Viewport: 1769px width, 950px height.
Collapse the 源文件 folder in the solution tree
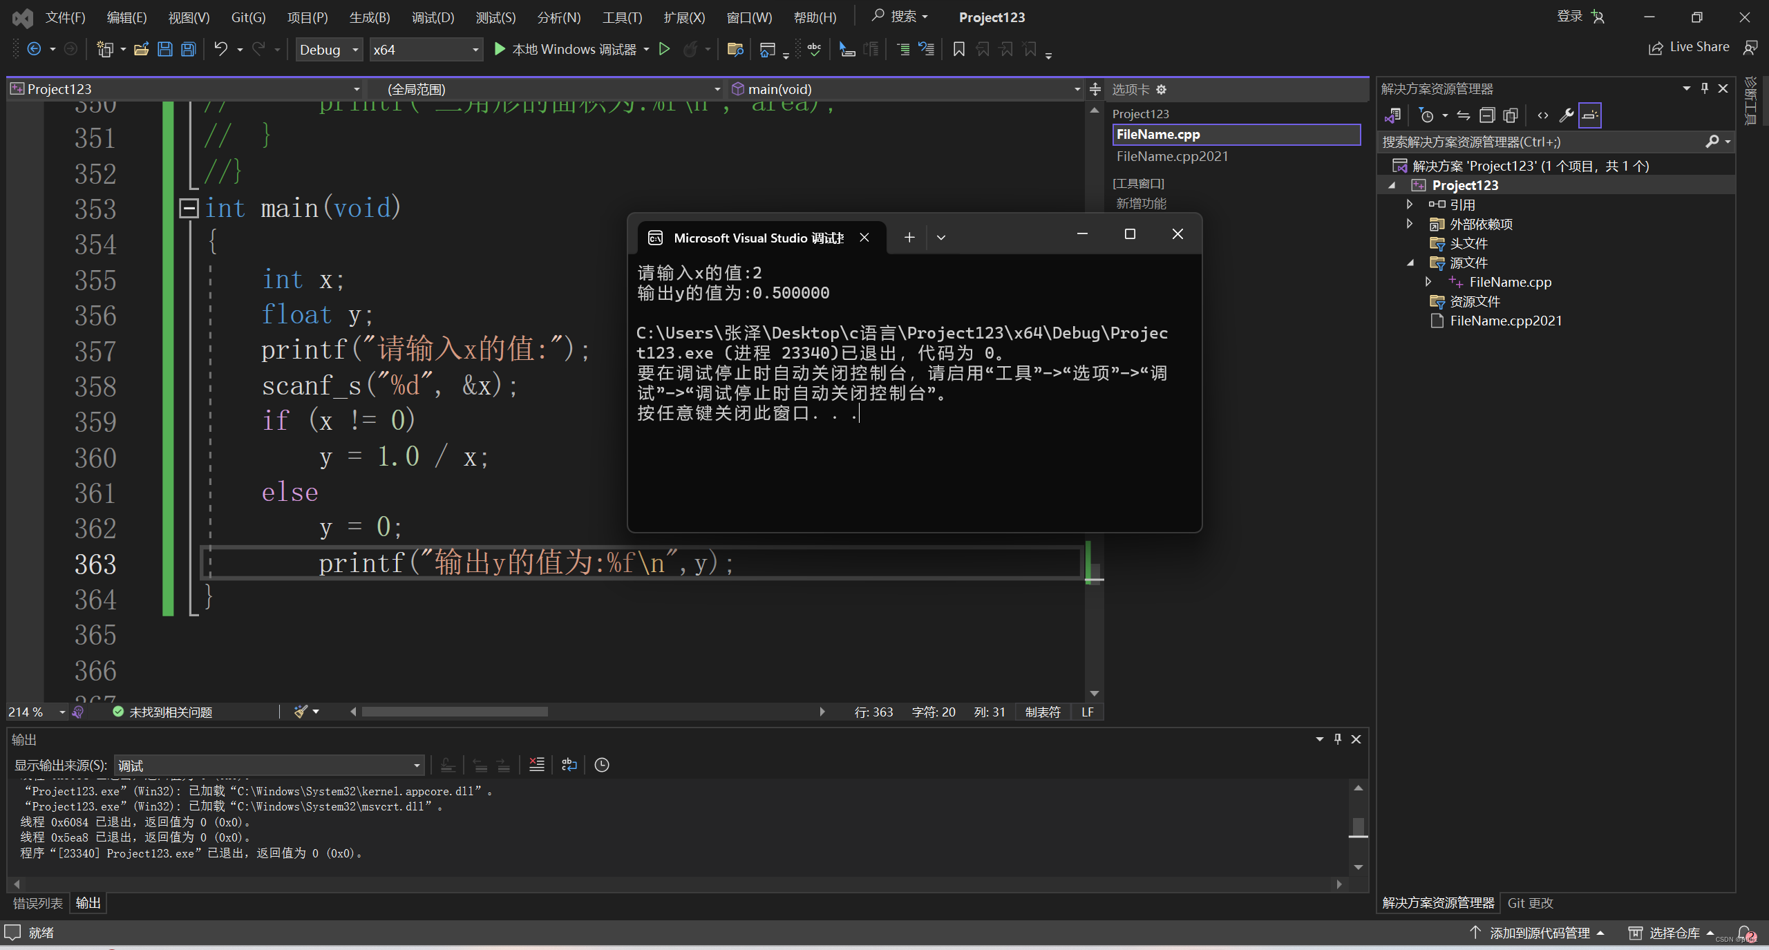click(1410, 263)
